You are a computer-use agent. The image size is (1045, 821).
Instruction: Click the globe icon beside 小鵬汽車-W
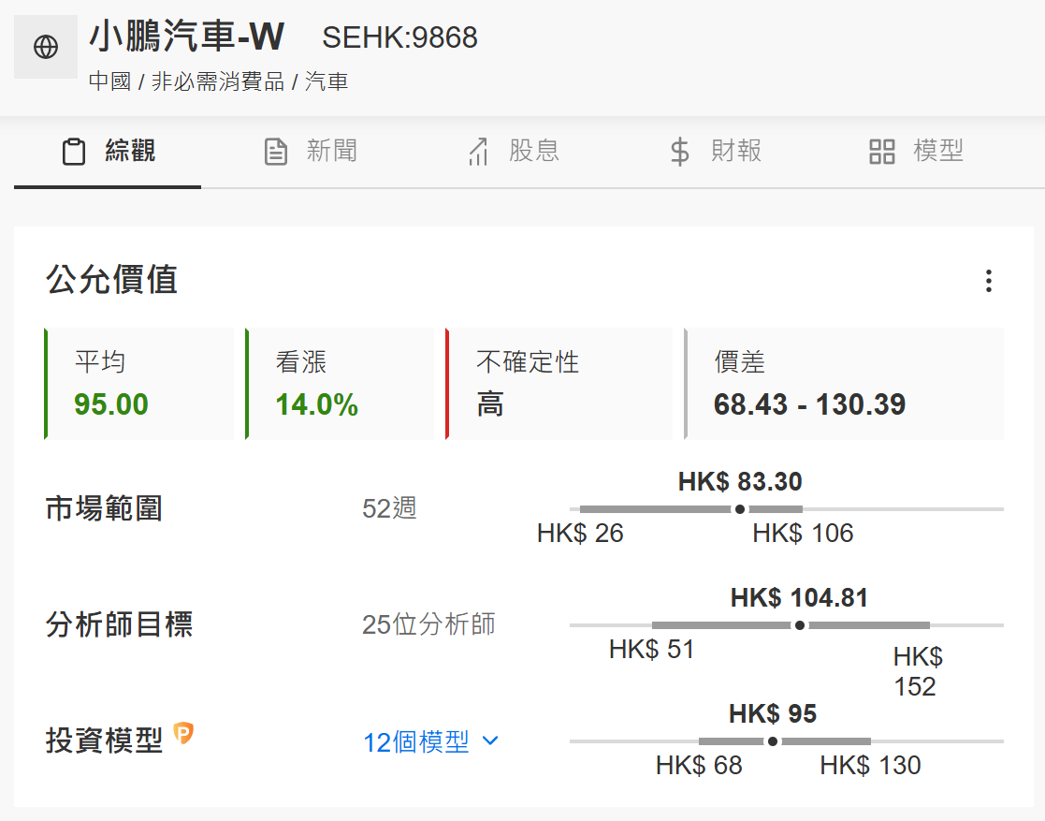click(x=45, y=47)
